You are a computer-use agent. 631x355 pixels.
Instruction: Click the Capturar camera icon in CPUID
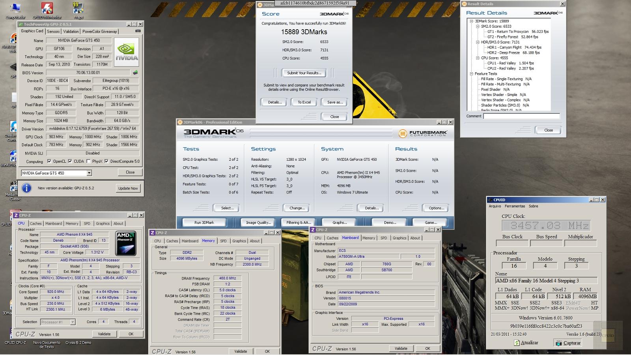558,343
